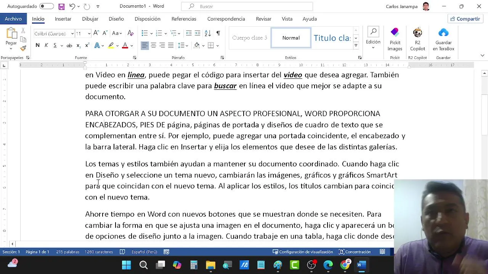Switch to the Diseño tab
This screenshot has height=274, width=488.
coord(116,19)
